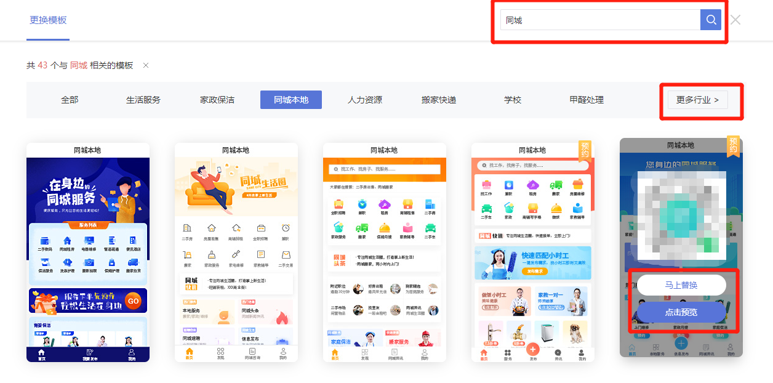
Task: Open the 搬家快递 category
Action: coord(439,100)
